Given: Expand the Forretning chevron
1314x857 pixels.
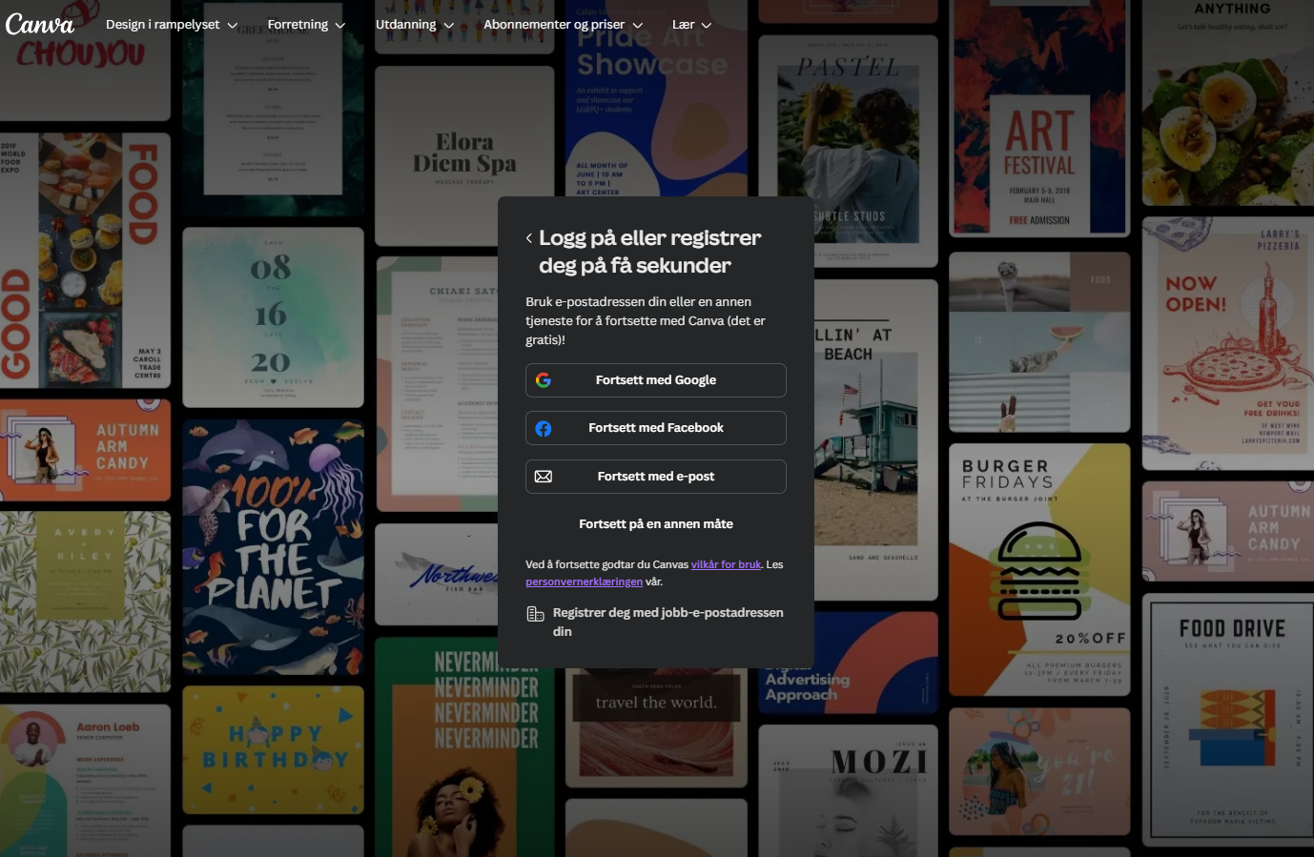Looking at the screenshot, I should coord(340,26).
